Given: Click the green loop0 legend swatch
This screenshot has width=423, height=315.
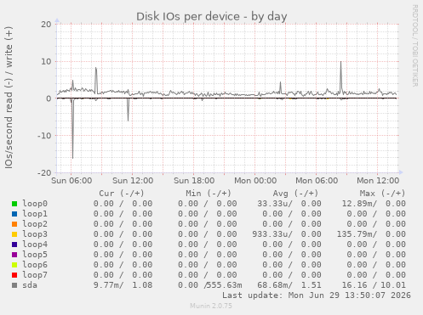Looking at the screenshot, I should (x=14, y=204).
